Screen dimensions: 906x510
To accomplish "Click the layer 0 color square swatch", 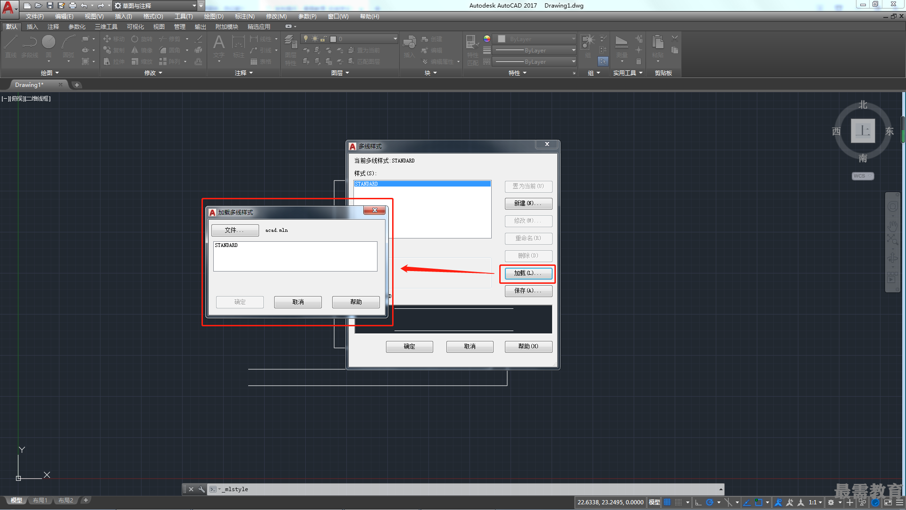I will click(333, 39).
